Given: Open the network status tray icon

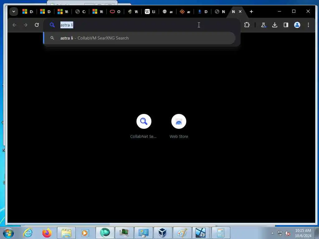Looking at the screenshot, I should (280, 233).
